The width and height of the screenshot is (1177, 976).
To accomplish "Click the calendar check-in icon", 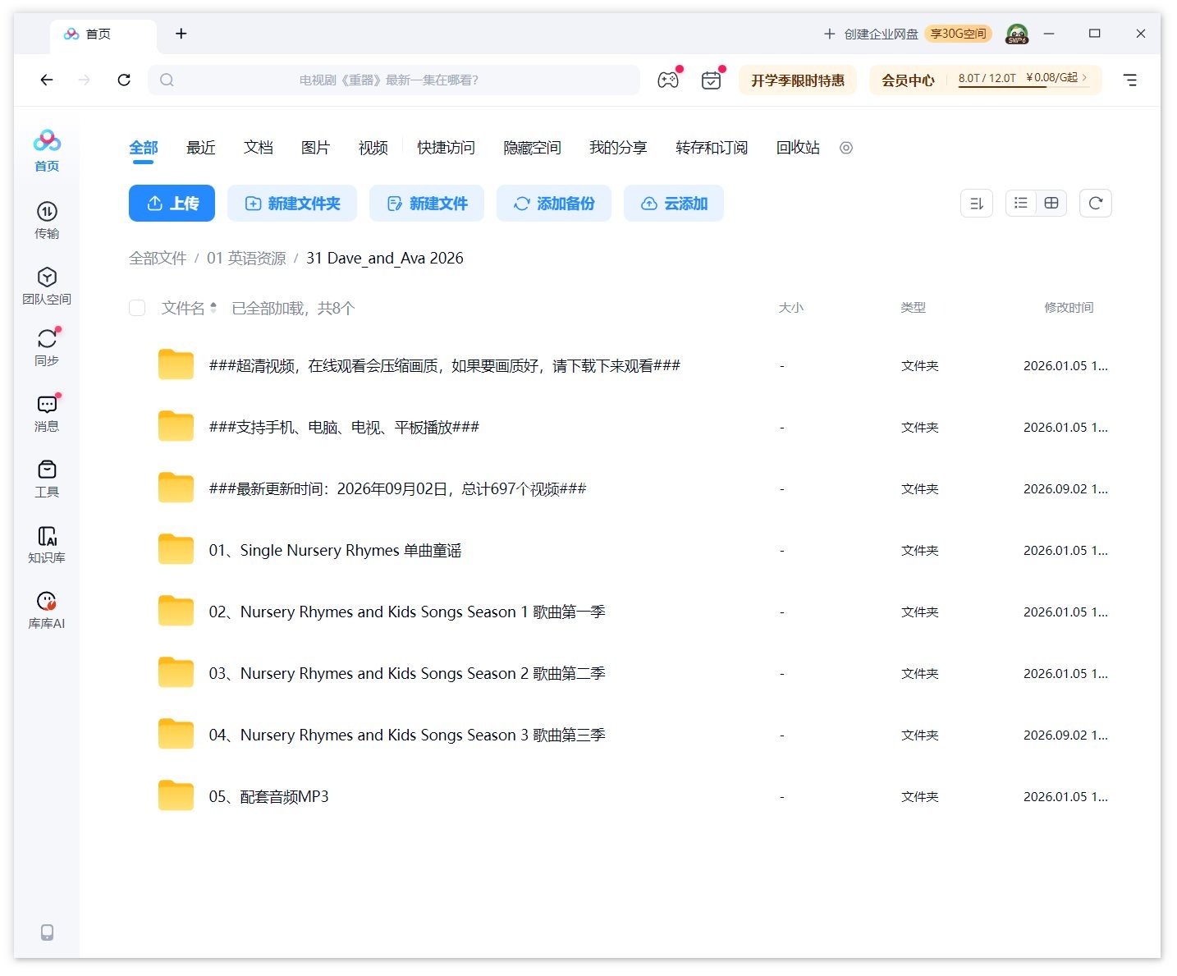I will (x=712, y=80).
